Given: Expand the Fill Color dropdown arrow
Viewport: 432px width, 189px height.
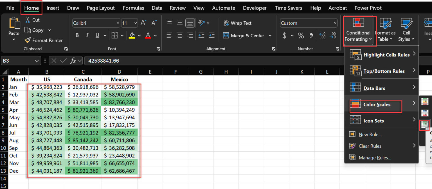Looking at the screenshot, I should (139, 35).
